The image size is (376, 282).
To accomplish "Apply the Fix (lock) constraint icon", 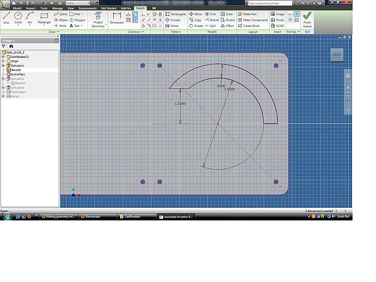I will [160, 14].
